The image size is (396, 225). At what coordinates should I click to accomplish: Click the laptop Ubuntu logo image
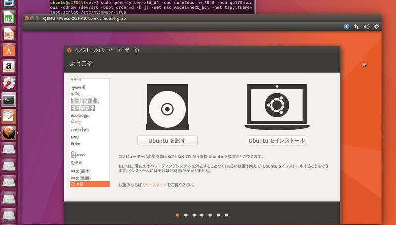[277, 106]
